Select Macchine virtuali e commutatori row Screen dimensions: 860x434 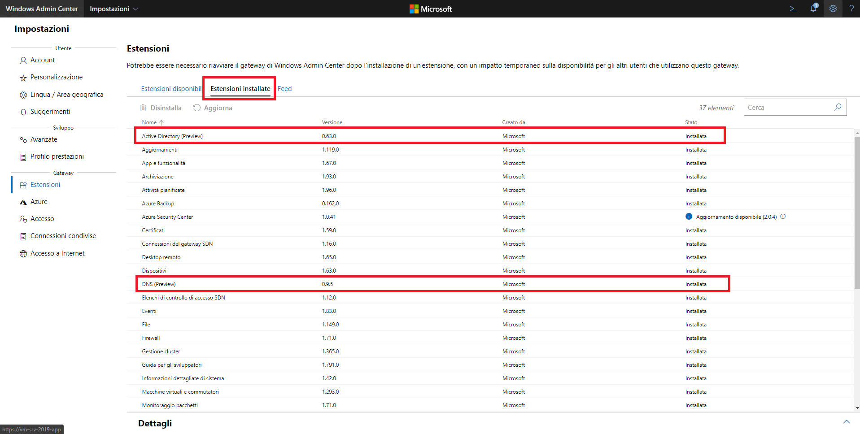pyautogui.click(x=490, y=391)
